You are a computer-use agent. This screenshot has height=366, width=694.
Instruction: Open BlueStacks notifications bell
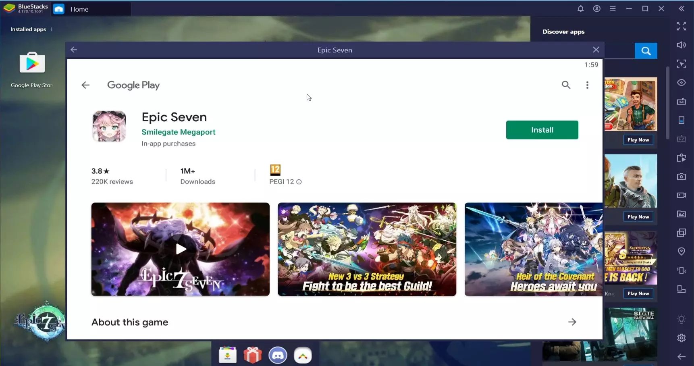point(580,8)
